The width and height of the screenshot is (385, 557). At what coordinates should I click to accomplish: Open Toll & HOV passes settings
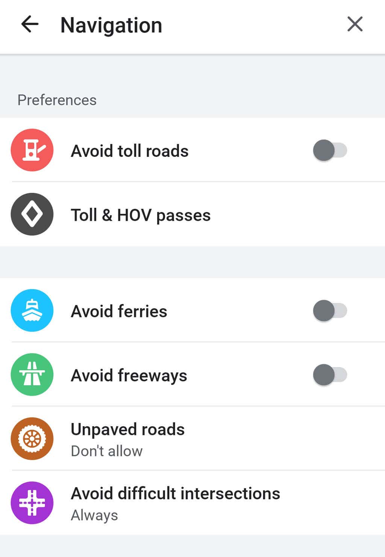(x=141, y=215)
